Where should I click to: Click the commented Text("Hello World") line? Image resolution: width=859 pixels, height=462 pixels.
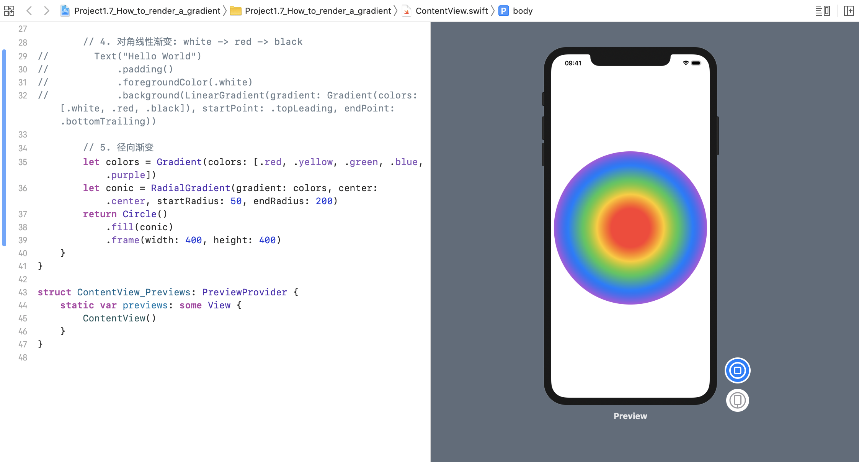[x=147, y=56]
